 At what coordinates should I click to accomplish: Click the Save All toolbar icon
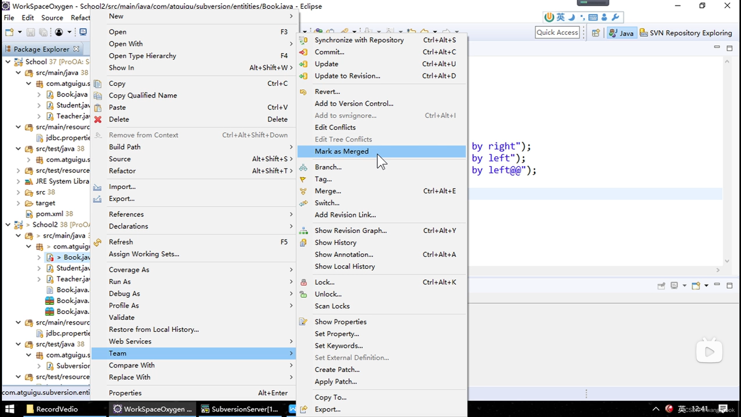pyautogui.click(x=43, y=32)
